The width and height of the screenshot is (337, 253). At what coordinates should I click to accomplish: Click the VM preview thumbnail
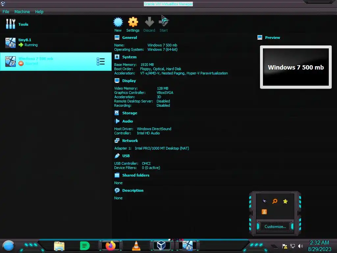[296, 67]
